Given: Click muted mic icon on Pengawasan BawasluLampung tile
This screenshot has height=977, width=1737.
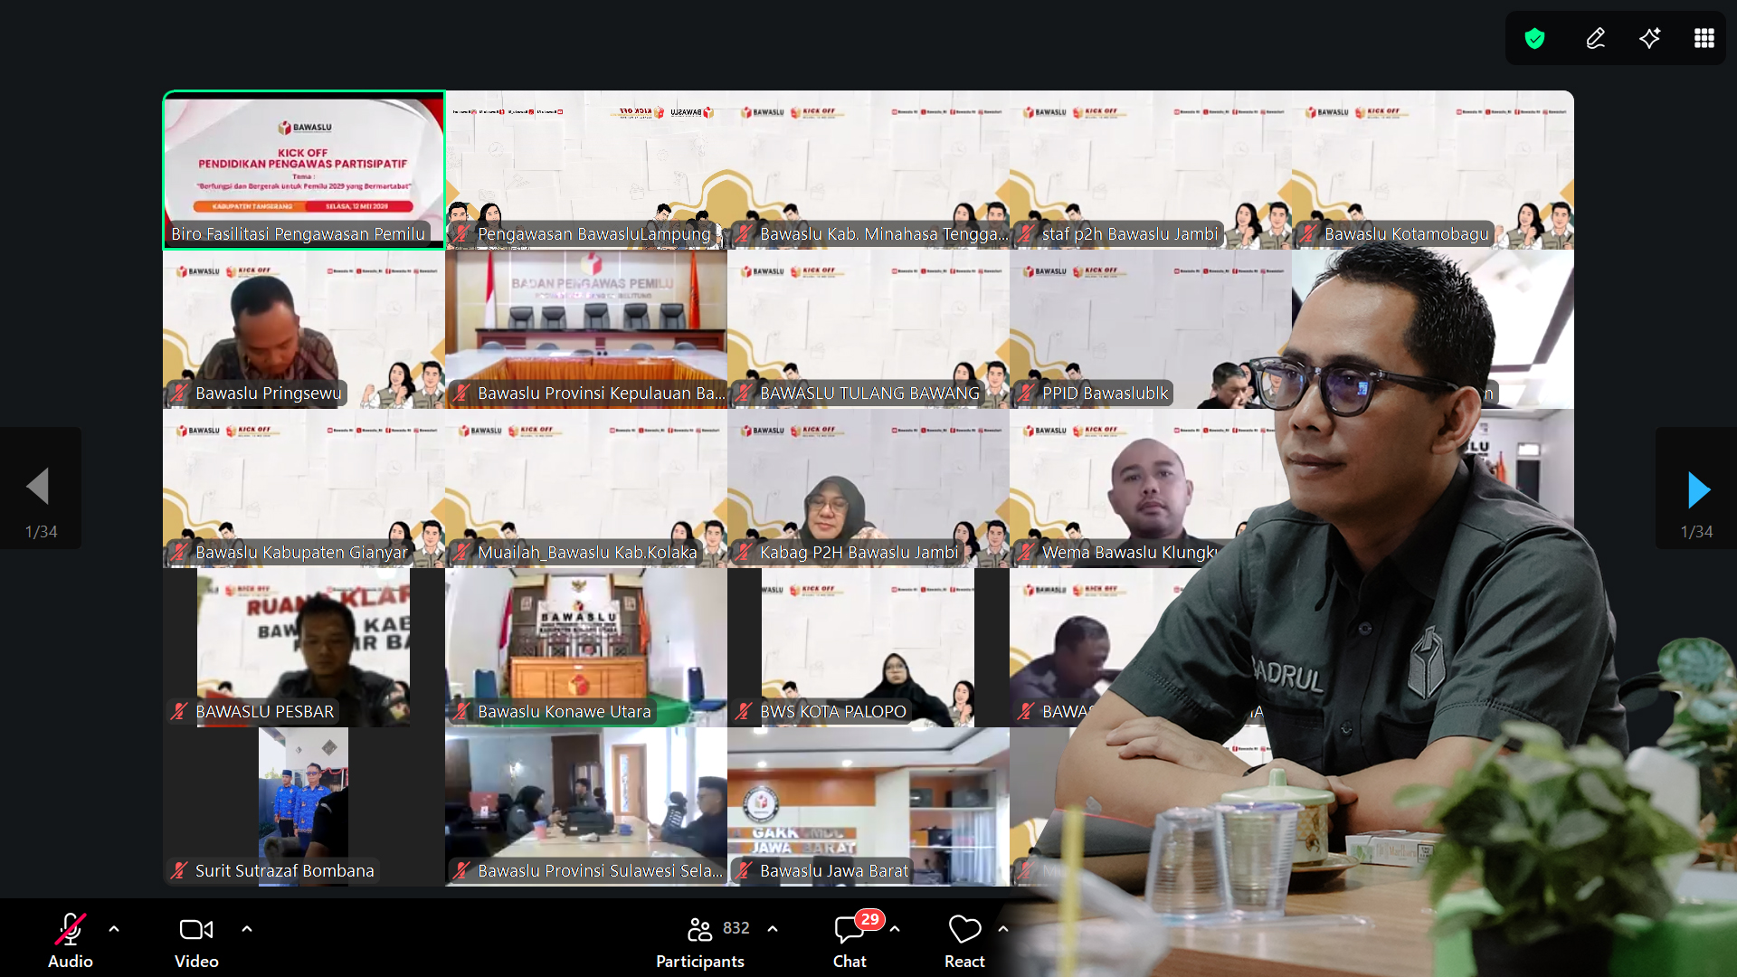Looking at the screenshot, I should tap(461, 234).
